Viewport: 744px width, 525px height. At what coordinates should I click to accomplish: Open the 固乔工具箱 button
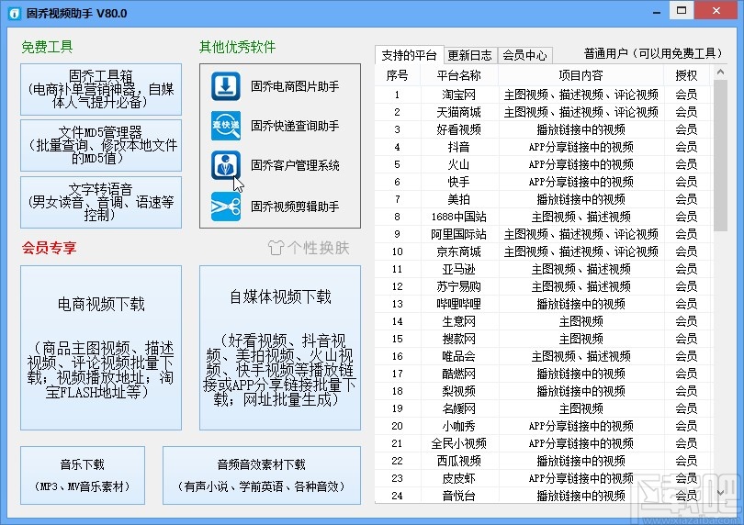[x=101, y=89]
